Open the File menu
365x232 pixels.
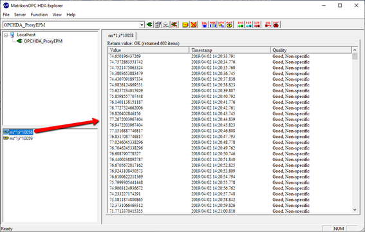(x=6, y=14)
